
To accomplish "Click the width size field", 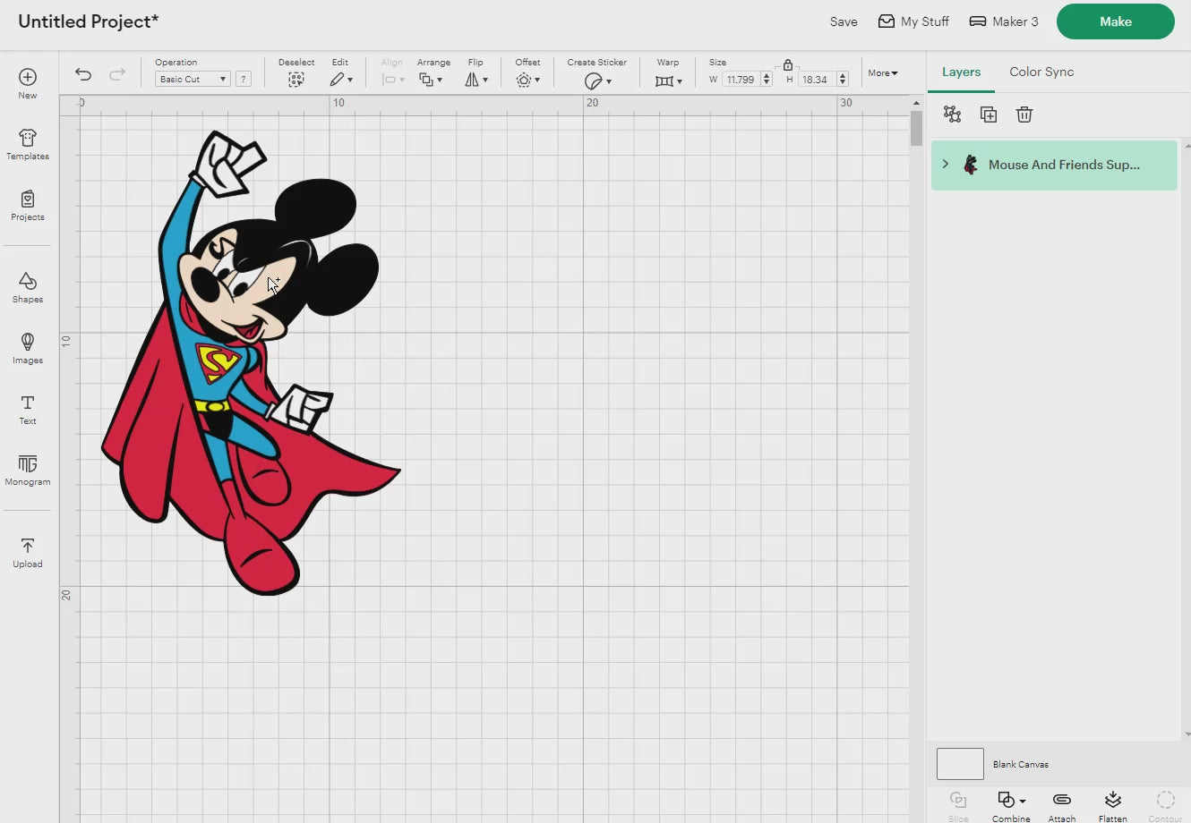I will pyautogui.click(x=741, y=79).
